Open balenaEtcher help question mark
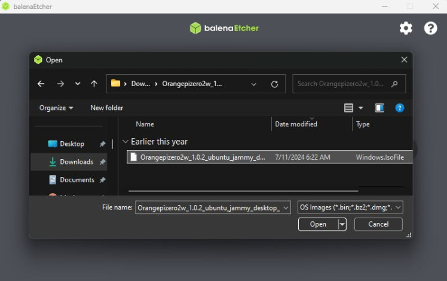This screenshot has height=281, width=447. pos(430,28)
